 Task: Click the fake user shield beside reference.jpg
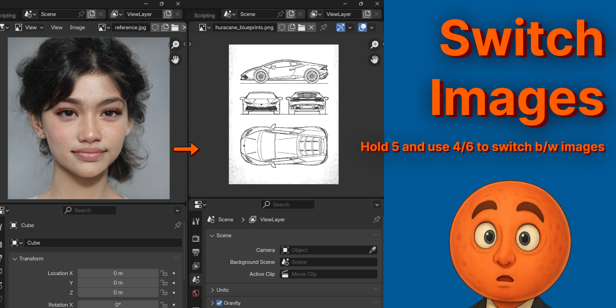(156, 27)
